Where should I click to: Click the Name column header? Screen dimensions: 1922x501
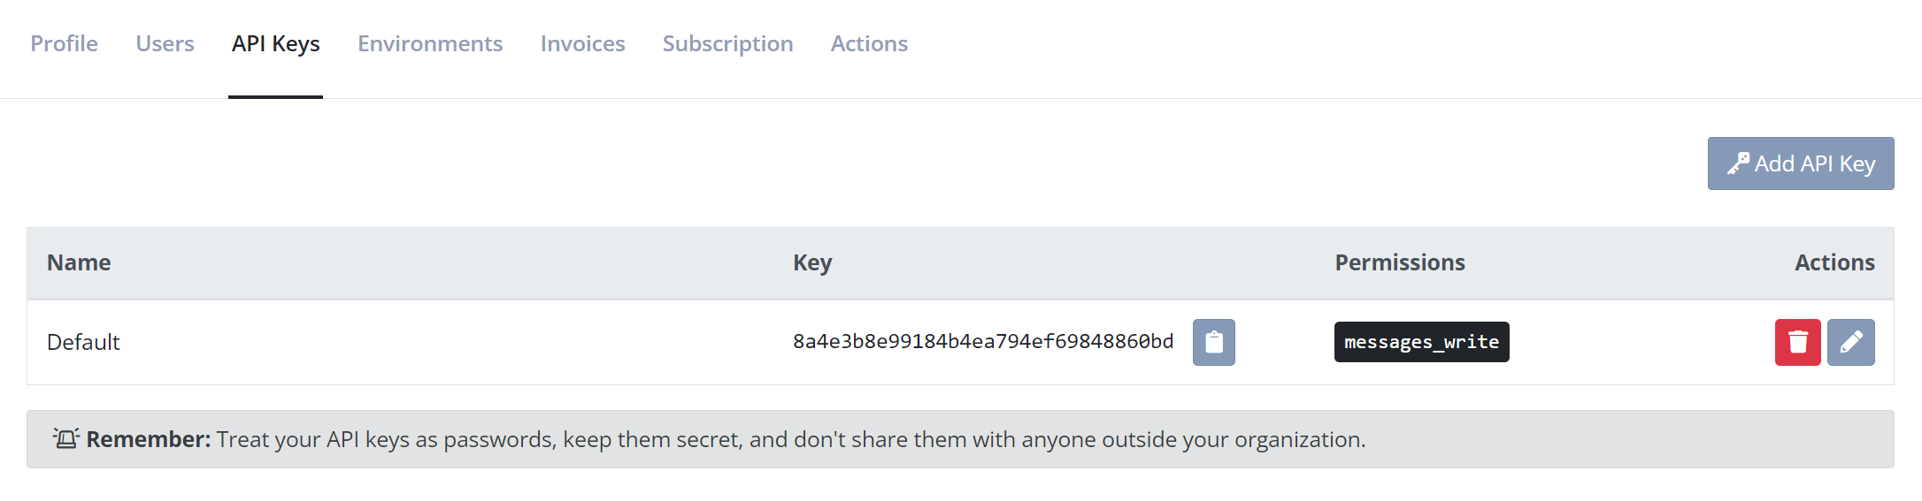79,262
